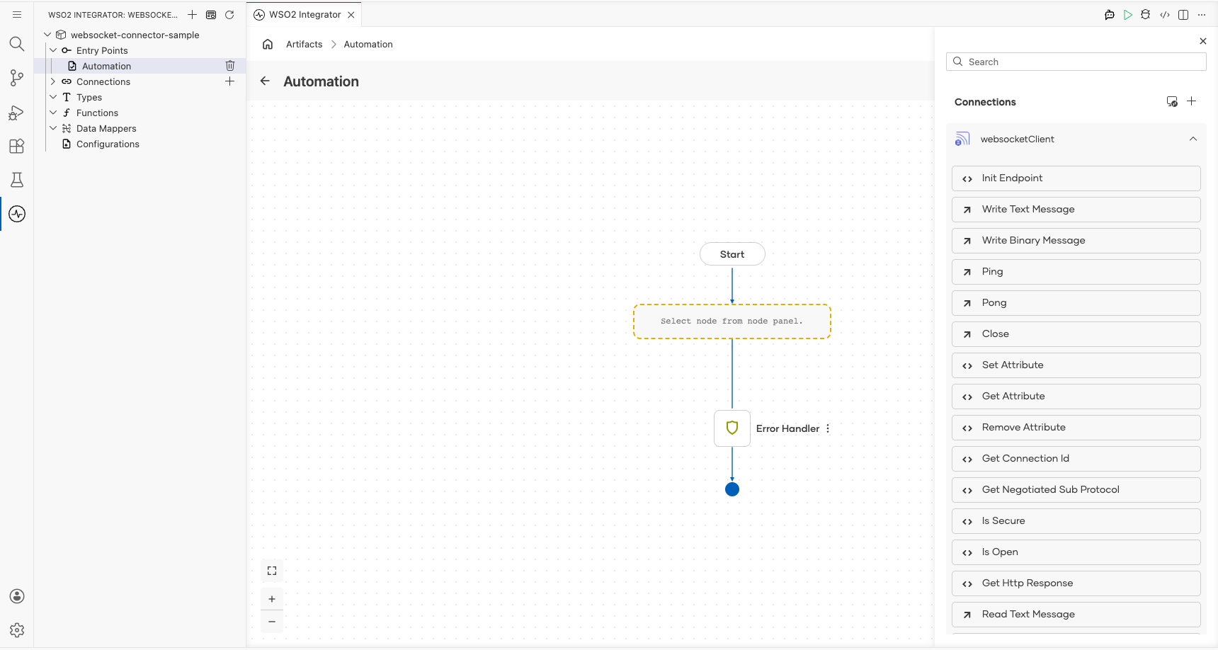1218x650 pixels.
Task: Collapse the websocket-connector-sample project node
Action: [x=47, y=35]
